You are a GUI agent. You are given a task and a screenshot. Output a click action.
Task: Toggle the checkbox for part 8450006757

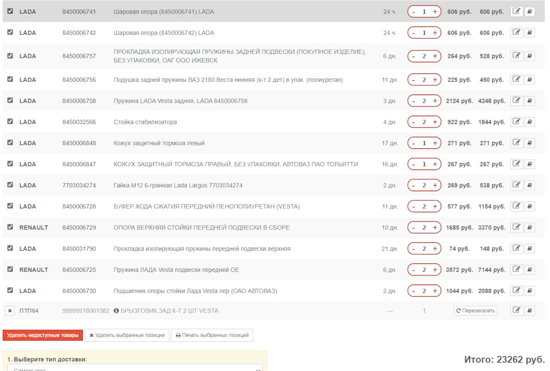[x=10, y=56]
